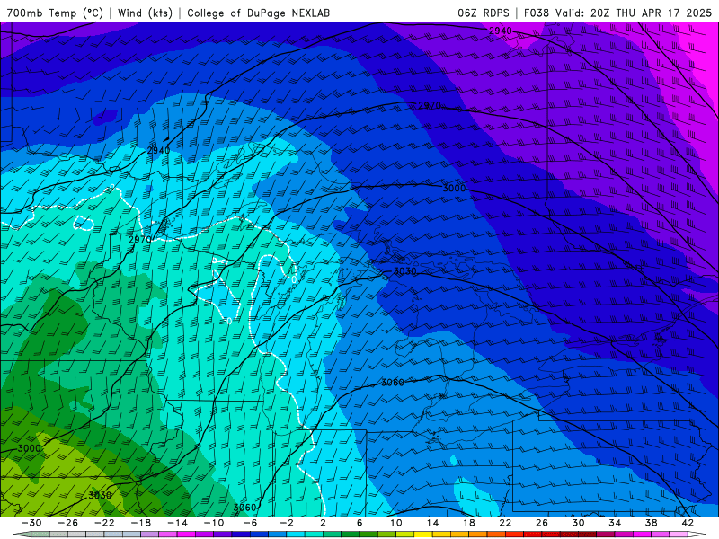Image resolution: width=719 pixels, height=539 pixels.
Task: Click the 'F038 Valid: 20Z THU APR 17 2025' text
Action: coord(617,13)
